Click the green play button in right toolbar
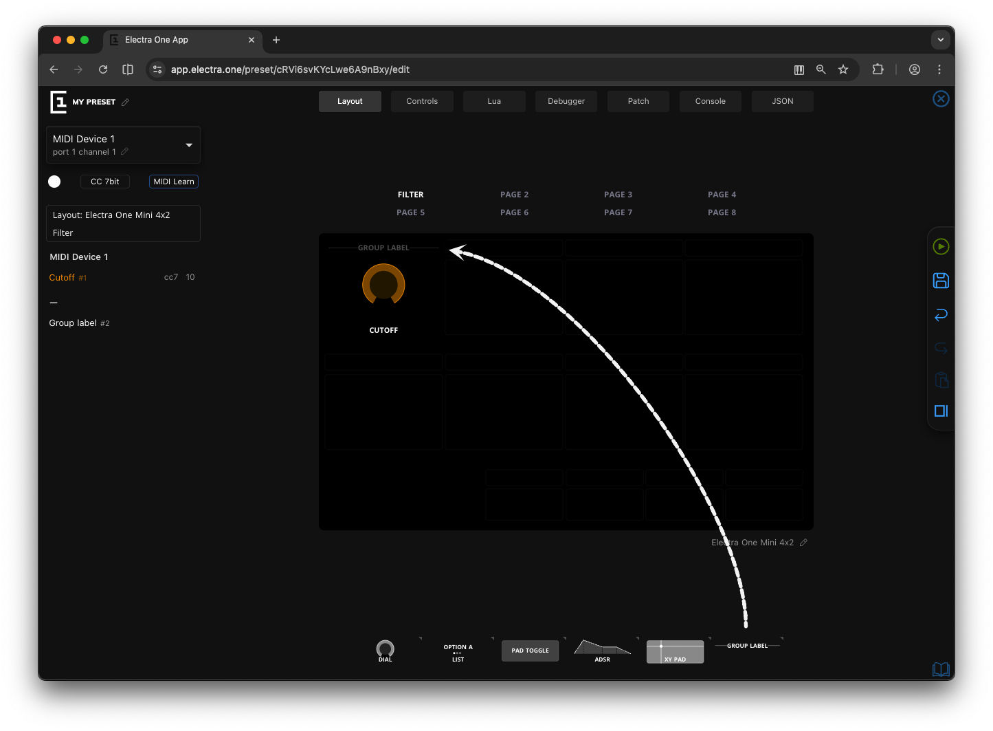Image resolution: width=993 pixels, height=731 pixels. [x=941, y=247]
